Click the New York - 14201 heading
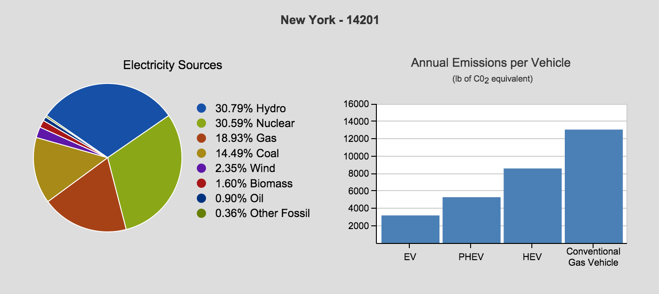The width and height of the screenshot is (659, 294). (330, 20)
